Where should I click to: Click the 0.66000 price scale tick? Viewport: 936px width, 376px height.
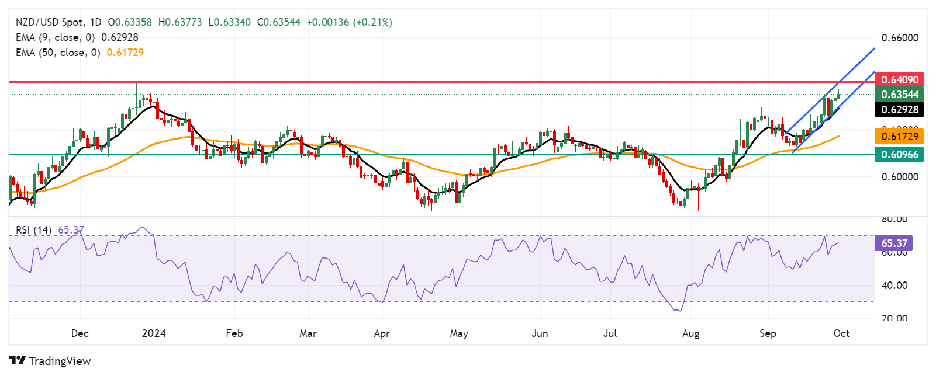pos(900,38)
